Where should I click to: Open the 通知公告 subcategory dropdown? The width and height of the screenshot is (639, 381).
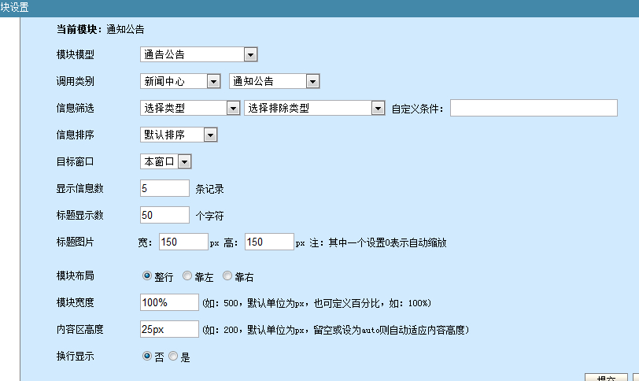(274, 81)
